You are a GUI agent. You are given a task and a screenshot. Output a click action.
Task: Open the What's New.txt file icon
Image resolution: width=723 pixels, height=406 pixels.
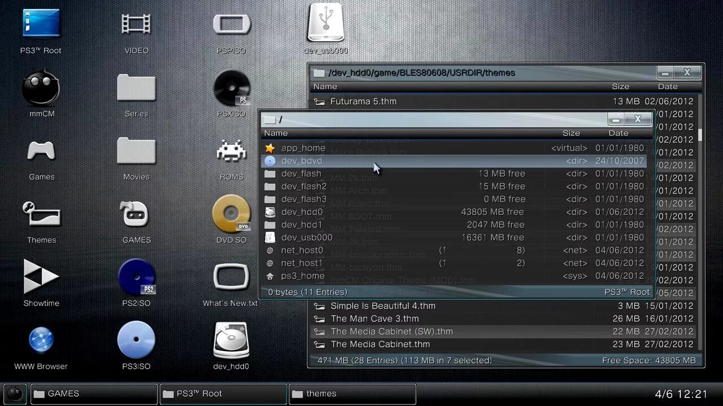(231, 277)
